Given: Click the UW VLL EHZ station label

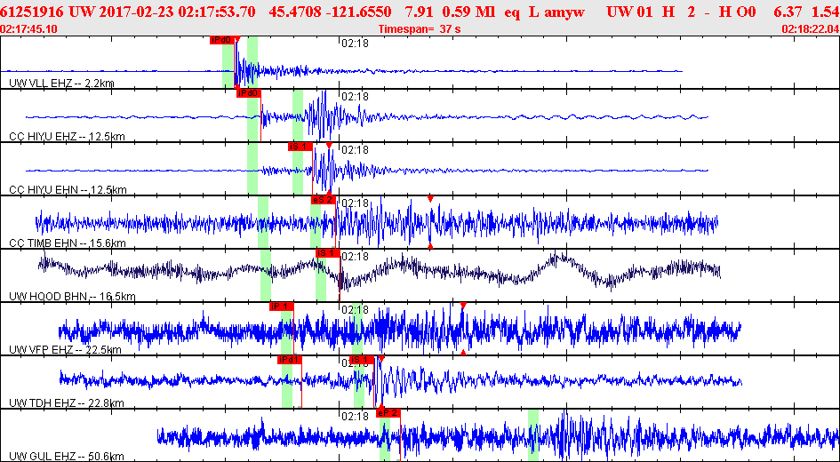Looking at the screenshot, I should pos(61,84).
